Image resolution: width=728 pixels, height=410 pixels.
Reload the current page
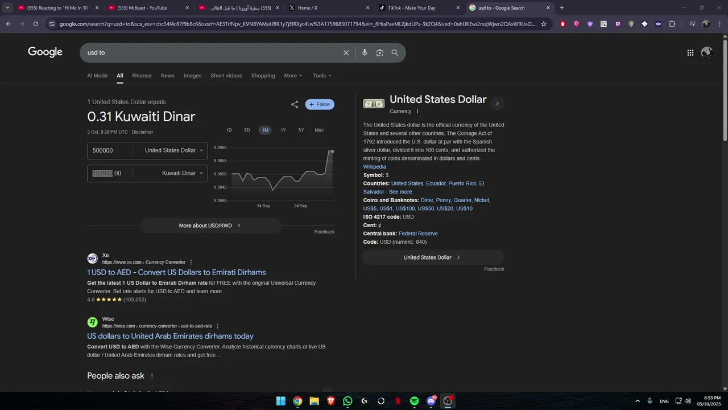click(35, 24)
